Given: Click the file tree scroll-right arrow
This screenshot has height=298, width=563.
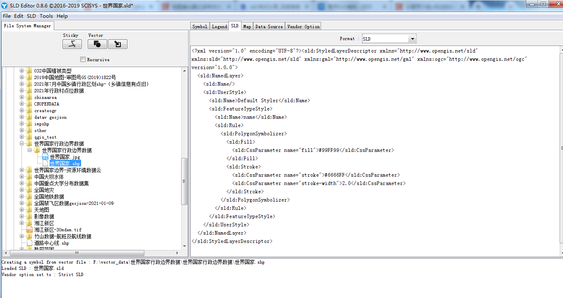Looking at the screenshot, I should click(x=178, y=253).
